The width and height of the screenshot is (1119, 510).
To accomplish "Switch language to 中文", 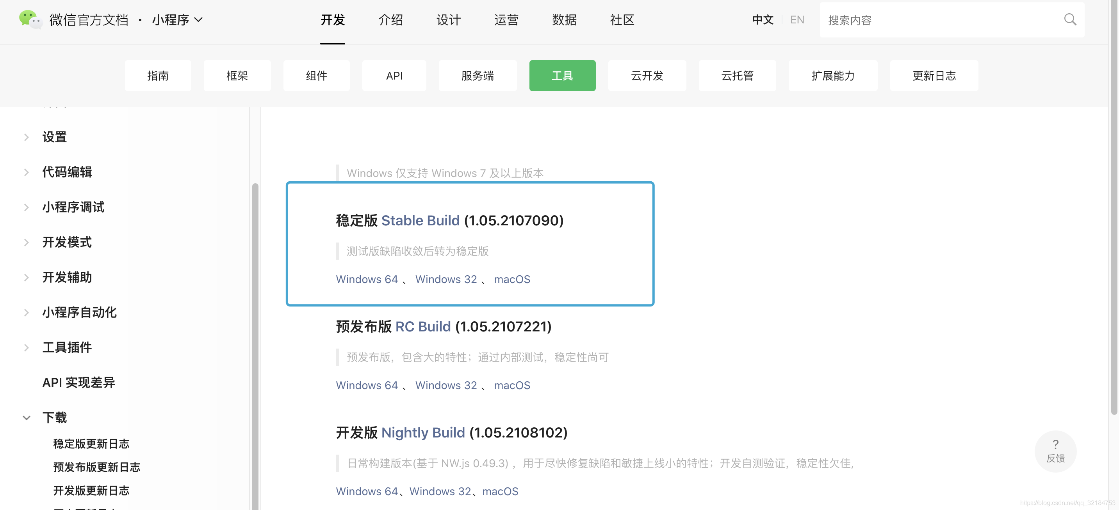I will [x=763, y=19].
